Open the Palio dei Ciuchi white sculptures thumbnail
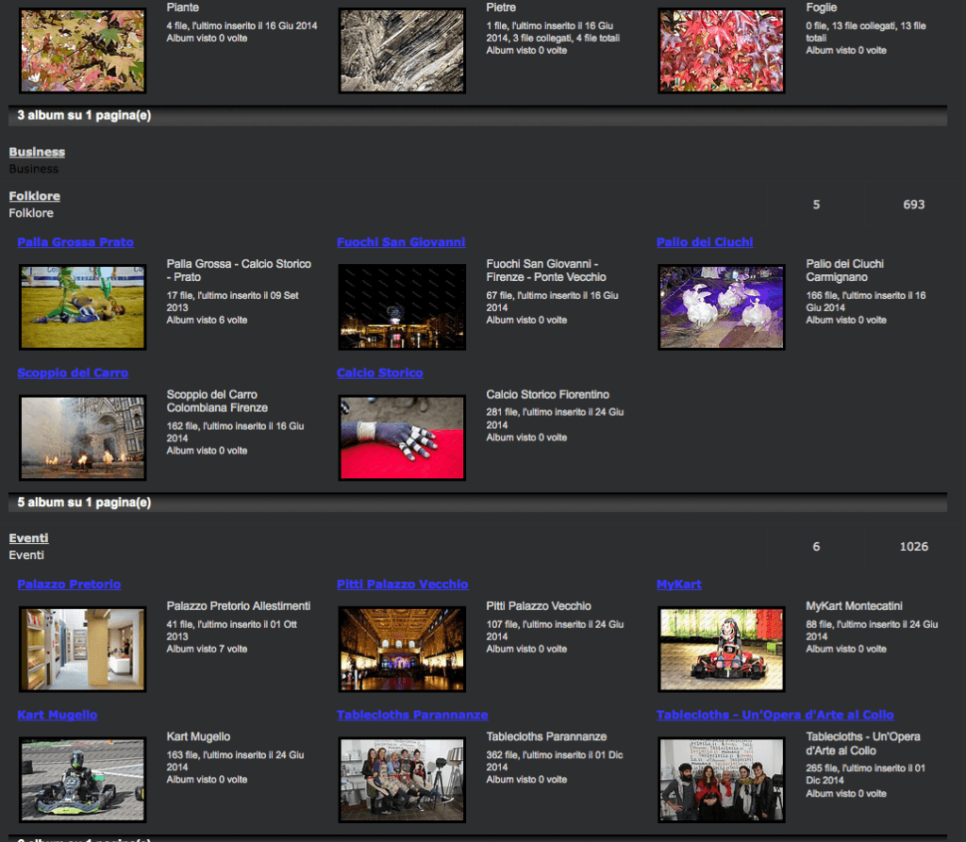This screenshot has height=842, width=966. point(722,306)
